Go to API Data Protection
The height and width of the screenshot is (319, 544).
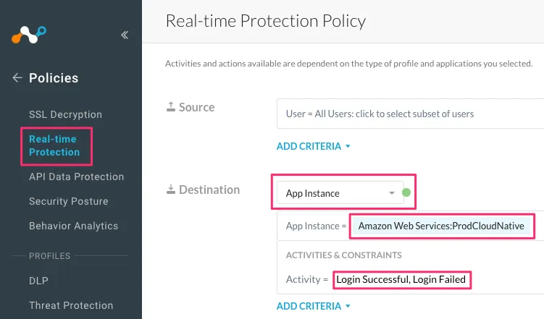coord(76,176)
